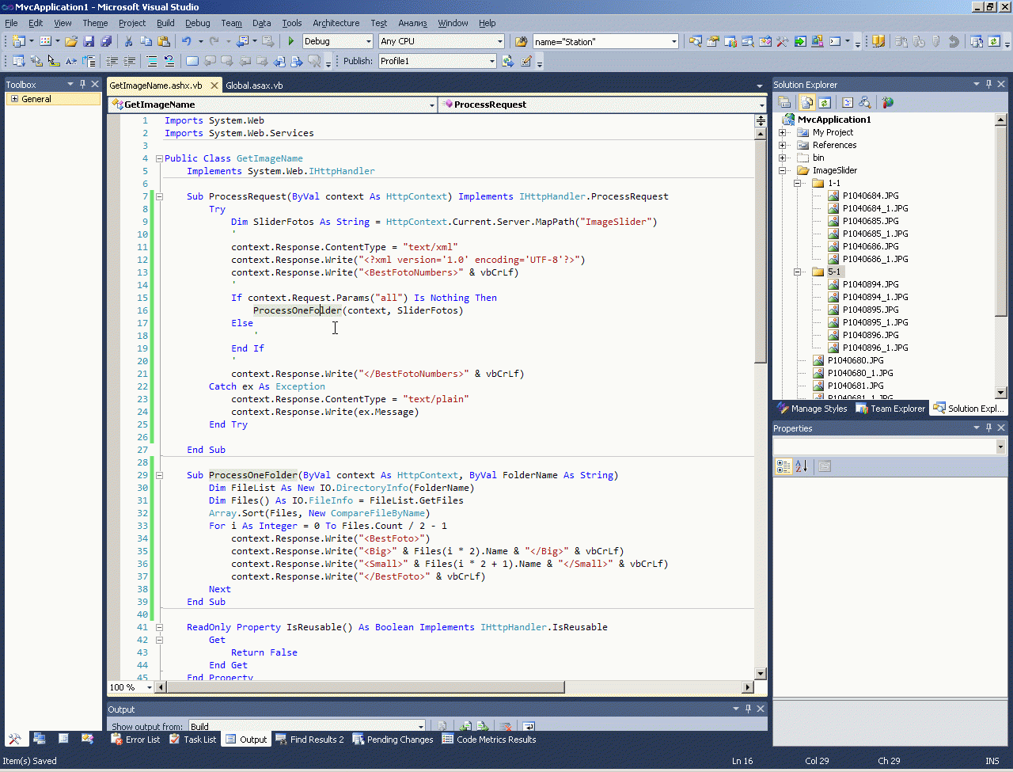Open the Architecture menu
This screenshot has width=1013, height=772.
(x=336, y=23)
